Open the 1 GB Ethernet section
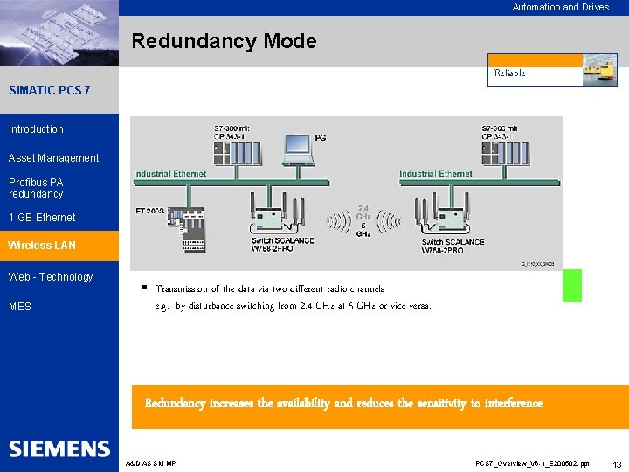Screen dimensions: 629x472 point(42,218)
